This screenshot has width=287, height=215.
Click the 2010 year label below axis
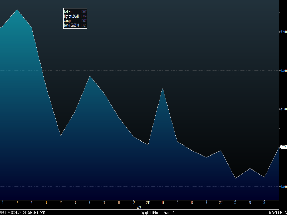pyautogui.click(x=139, y=207)
